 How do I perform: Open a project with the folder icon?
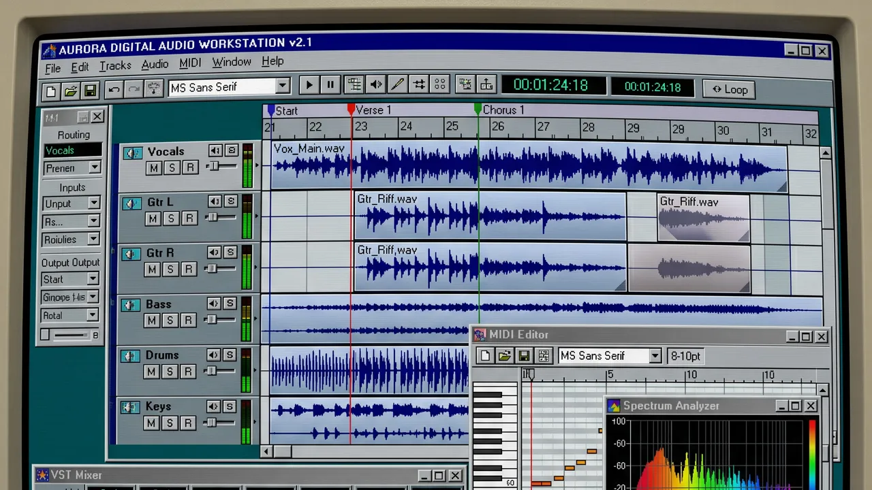(x=70, y=90)
